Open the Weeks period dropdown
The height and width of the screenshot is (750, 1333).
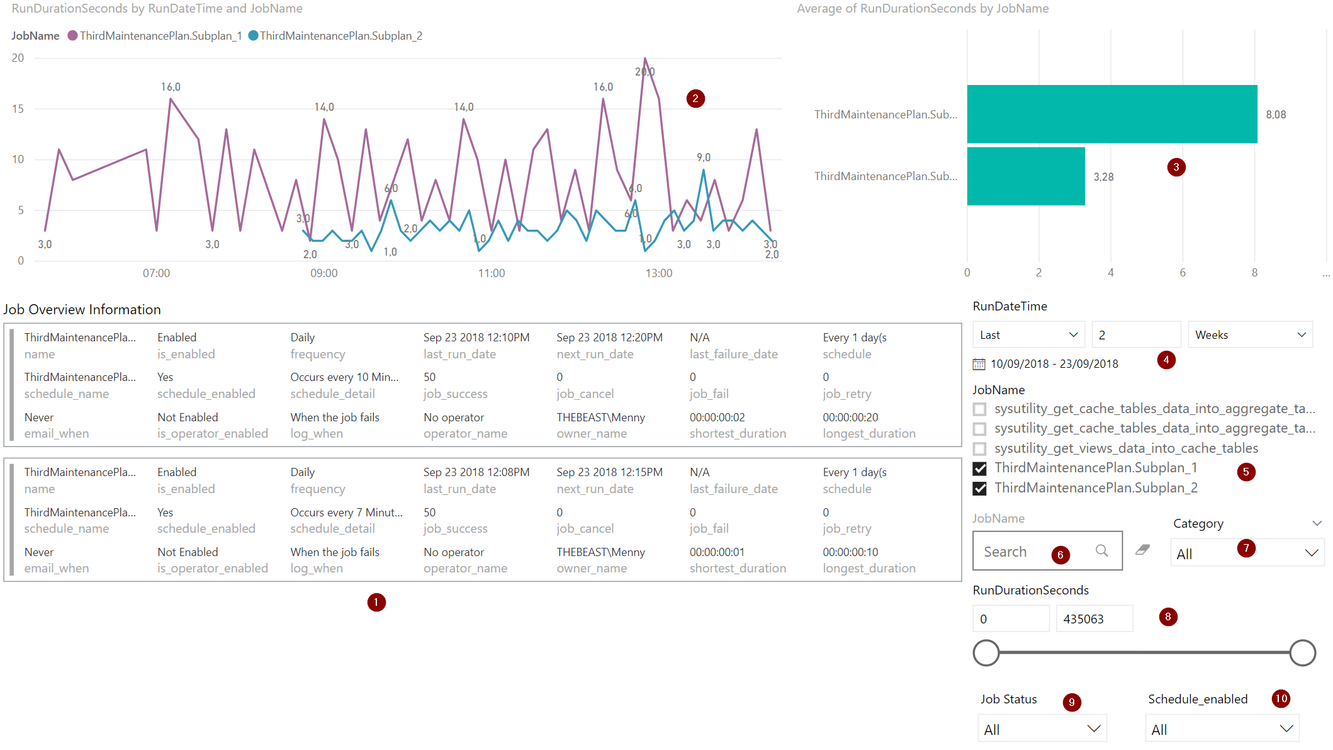pos(1249,335)
